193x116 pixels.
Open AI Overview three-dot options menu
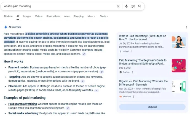click(x=187, y=27)
